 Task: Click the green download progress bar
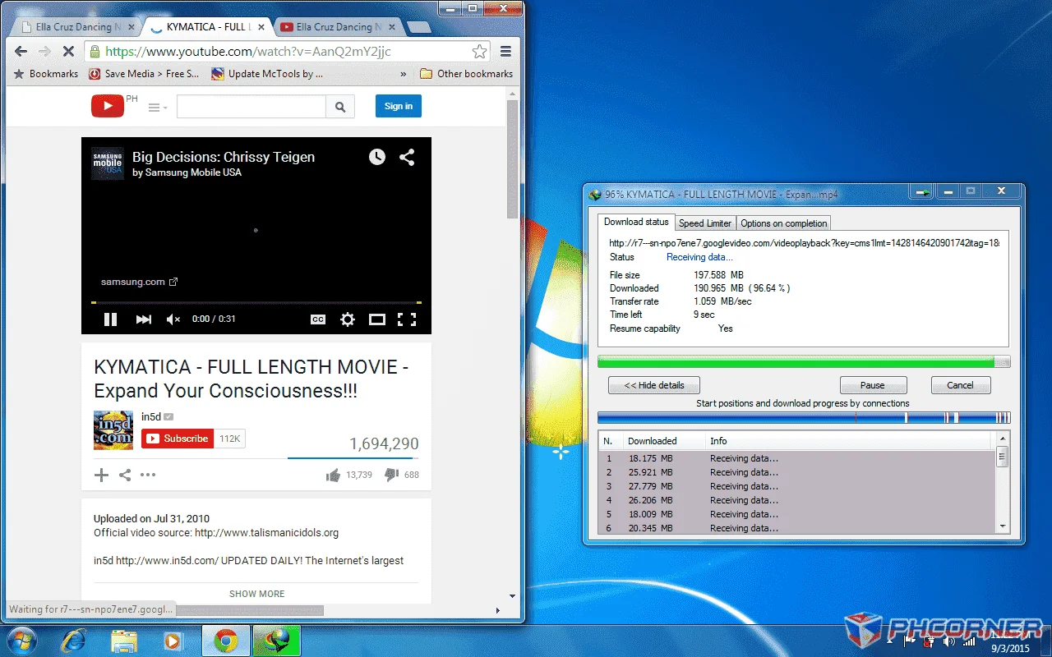tap(804, 361)
